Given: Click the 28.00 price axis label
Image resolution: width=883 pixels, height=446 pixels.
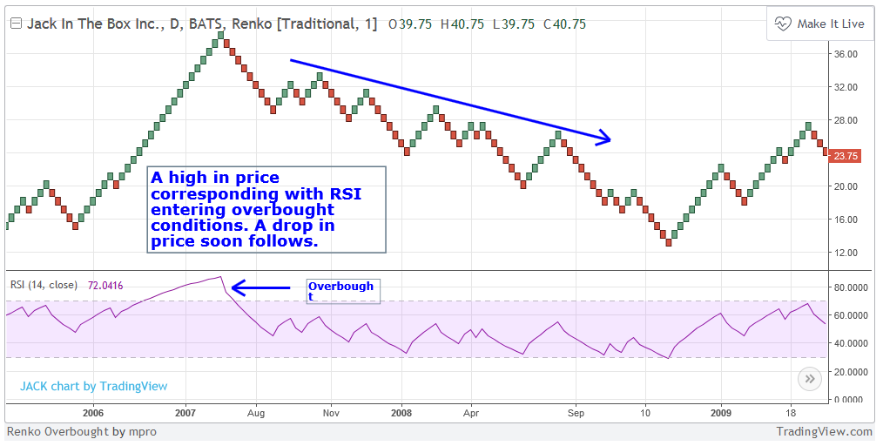Looking at the screenshot, I should click(846, 120).
